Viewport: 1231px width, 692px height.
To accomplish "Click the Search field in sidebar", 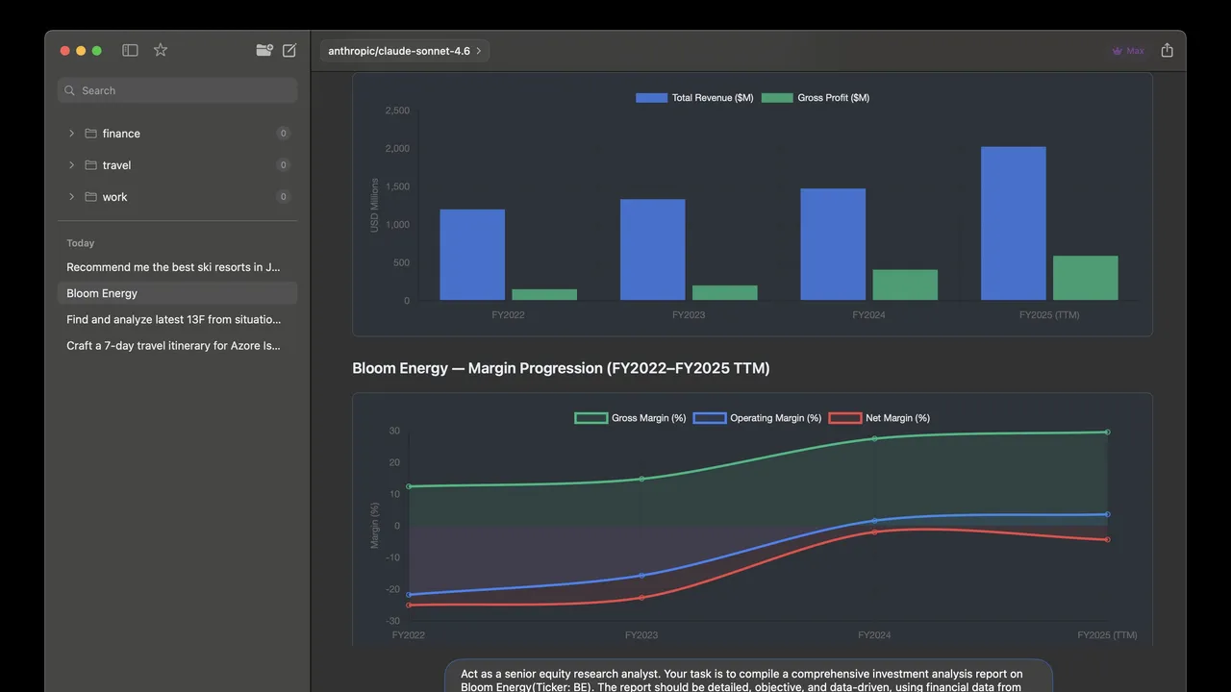I will 177,90.
